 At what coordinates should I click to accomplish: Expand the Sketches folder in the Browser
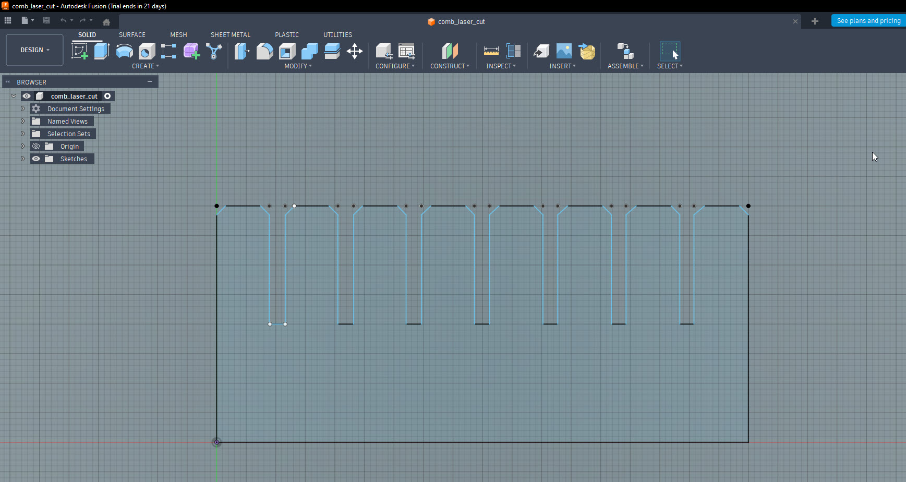[x=22, y=159]
